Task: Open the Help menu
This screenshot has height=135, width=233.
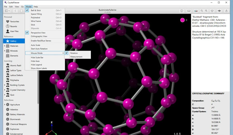Action: click(36, 7)
